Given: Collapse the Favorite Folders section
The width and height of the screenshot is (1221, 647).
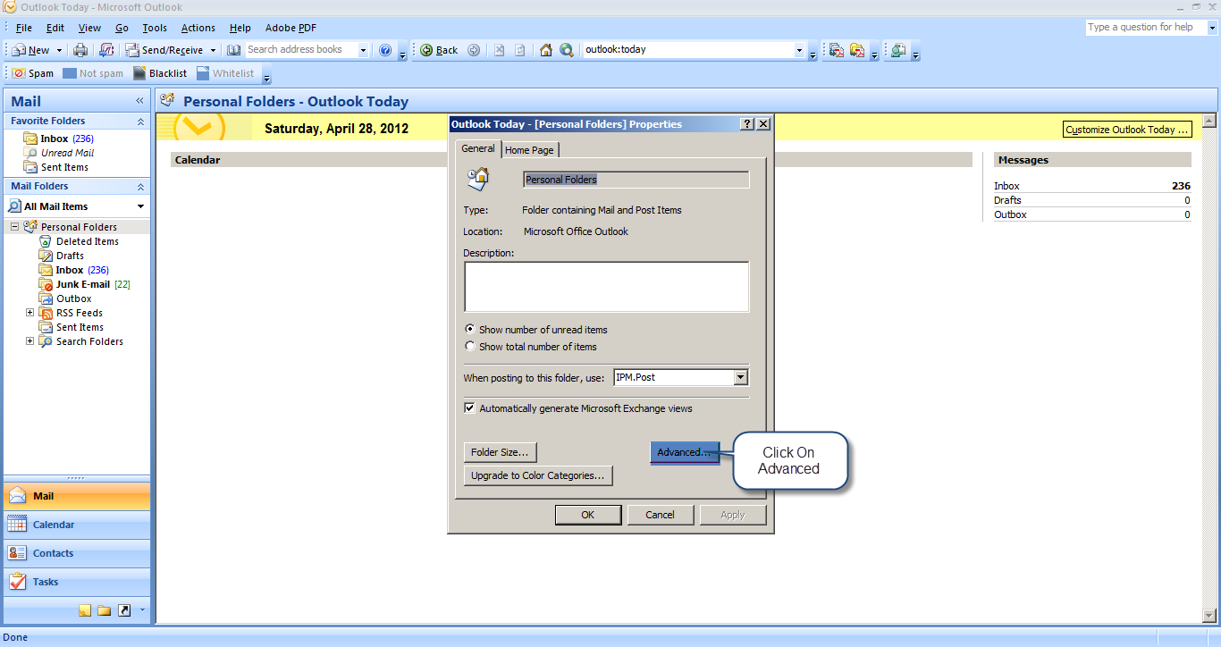Looking at the screenshot, I should pos(140,121).
